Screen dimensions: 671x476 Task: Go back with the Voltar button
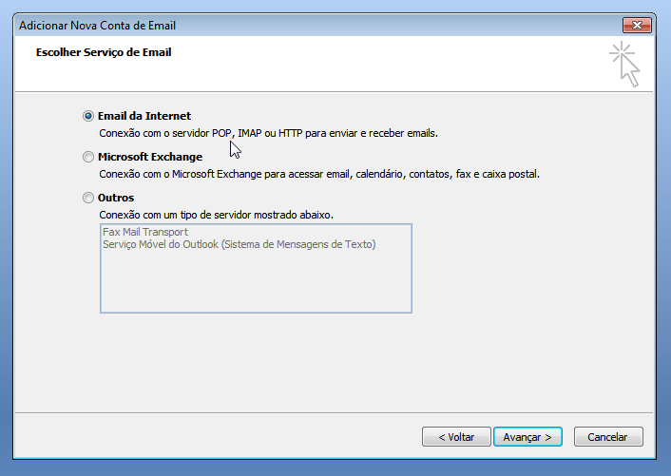coord(456,437)
